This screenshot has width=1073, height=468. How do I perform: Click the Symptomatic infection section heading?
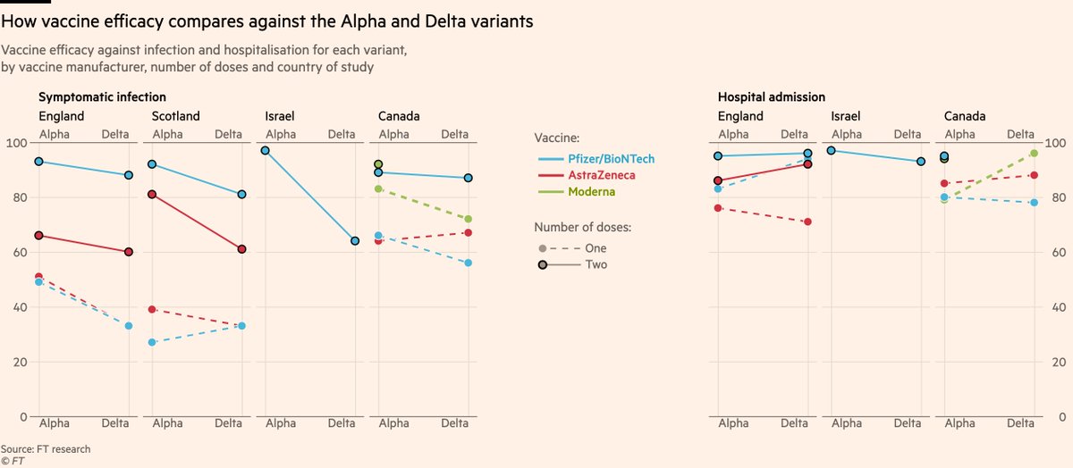102,96
